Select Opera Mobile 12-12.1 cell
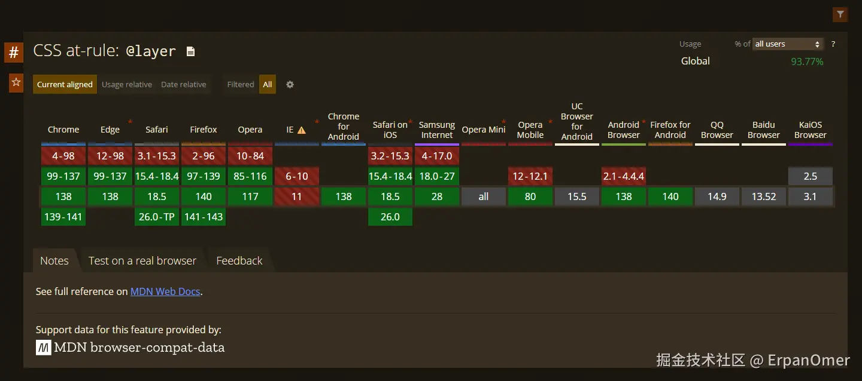This screenshot has height=381, width=862. click(530, 176)
